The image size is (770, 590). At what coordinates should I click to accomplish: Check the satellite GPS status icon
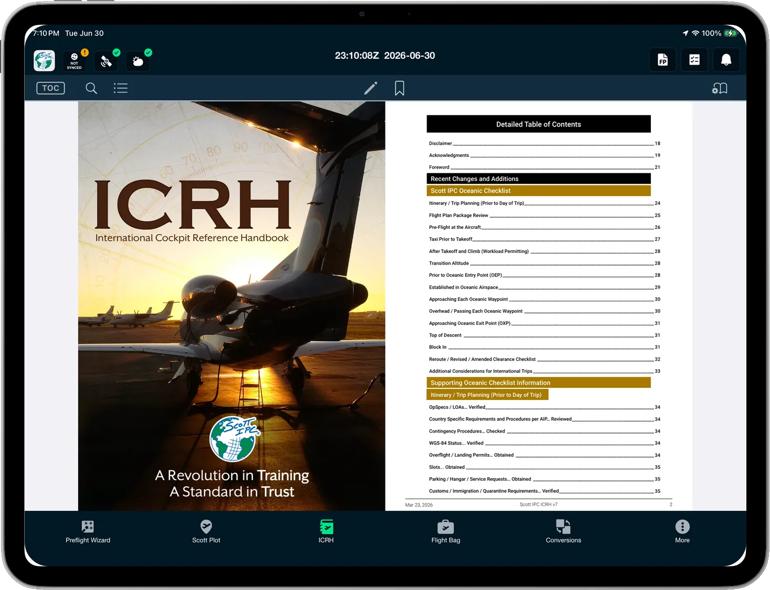click(106, 60)
